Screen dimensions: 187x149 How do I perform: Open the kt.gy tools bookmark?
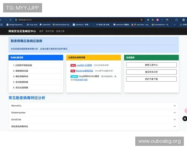32,25
